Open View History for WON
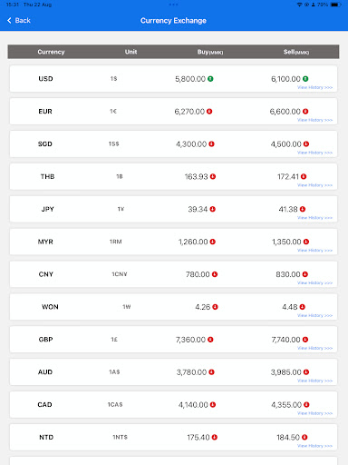348x465 pixels. click(x=314, y=315)
